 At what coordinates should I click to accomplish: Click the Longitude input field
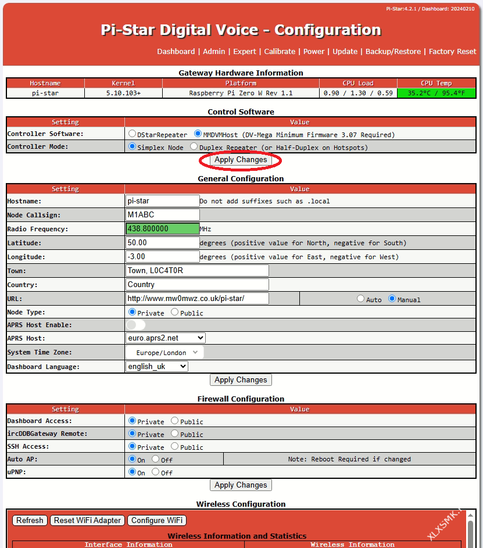[x=163, y=257]
